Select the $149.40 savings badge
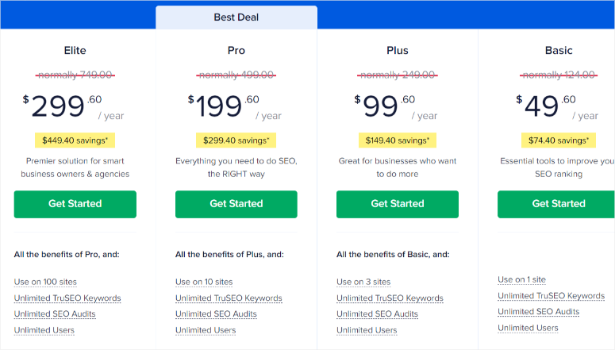The height and width of the screenshot is (350, 615). coord(398,140)
